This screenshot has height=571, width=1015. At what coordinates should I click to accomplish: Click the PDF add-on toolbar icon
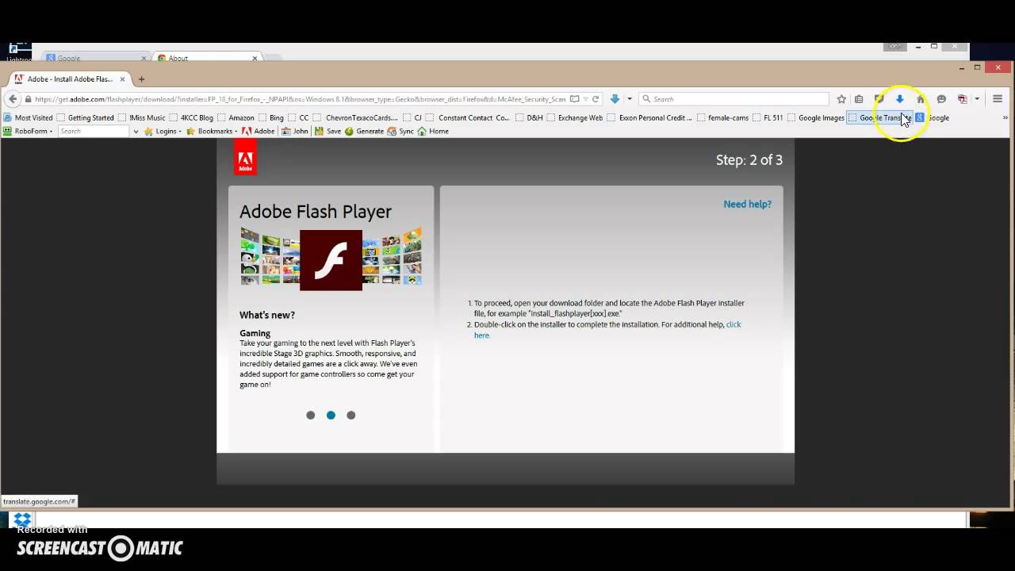pyautogui.click(x=962, y=99)
